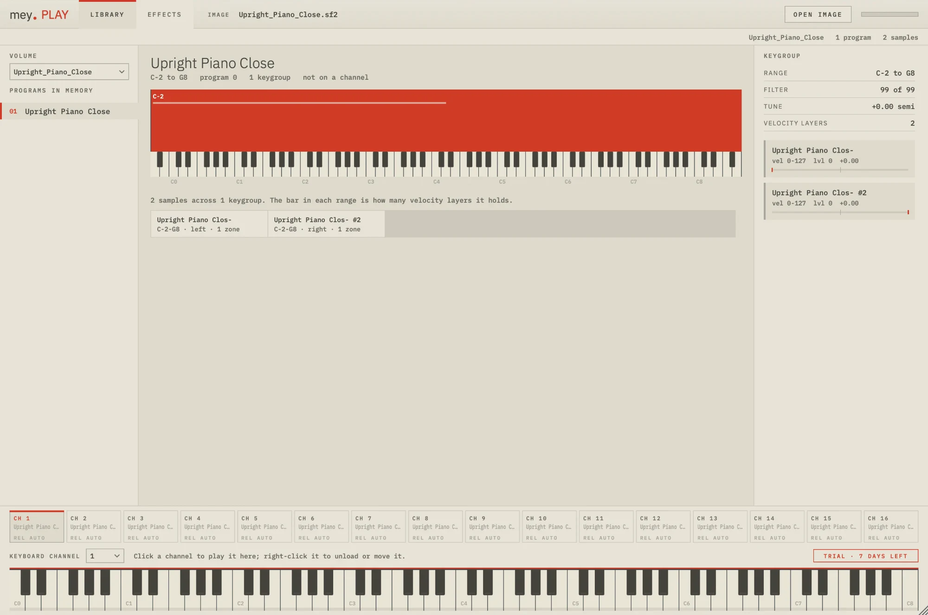This screenshot has width=928, height=615.
Task: Select the CH 6 channel slot
Action: click(x=322, y=527)
